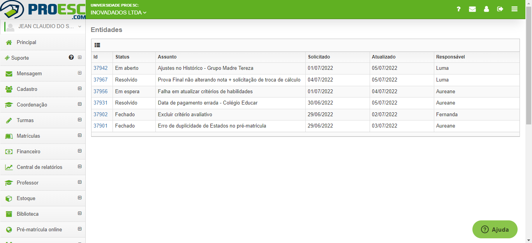Viewport: 532px width, 243px height.
Task: Expand the Financeiro plus toggle
Action: click(79, 151)
